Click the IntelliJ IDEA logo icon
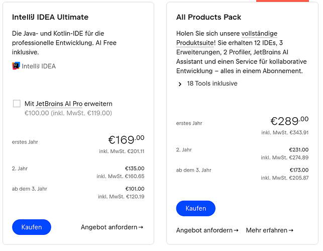Viewport: 323px width, 251px height. pyautogui.click(x=16, y=66)
